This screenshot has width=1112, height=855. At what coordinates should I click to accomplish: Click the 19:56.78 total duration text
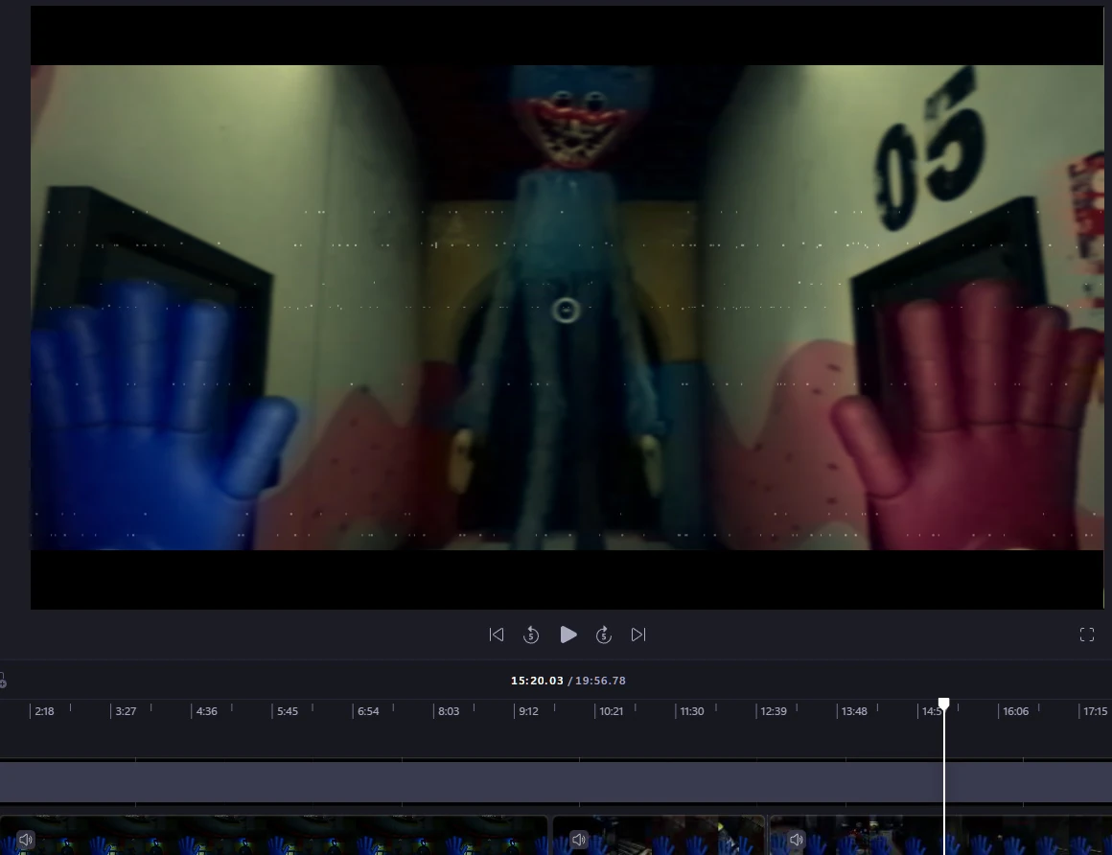(x=600, y=681)
